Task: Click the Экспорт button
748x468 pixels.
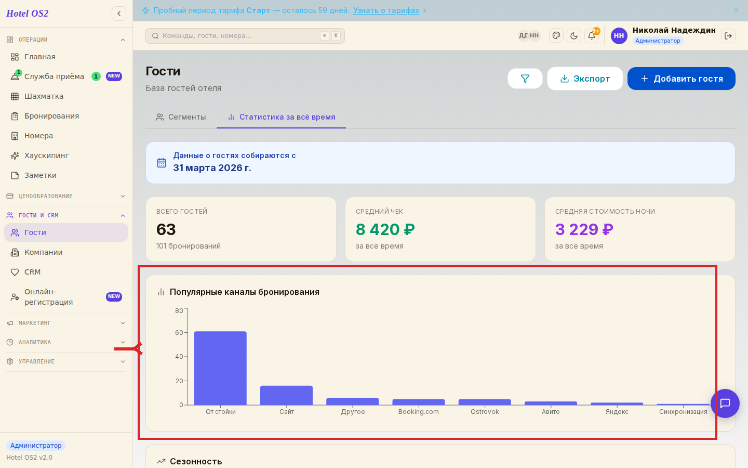Action: [x=585, y=79]
